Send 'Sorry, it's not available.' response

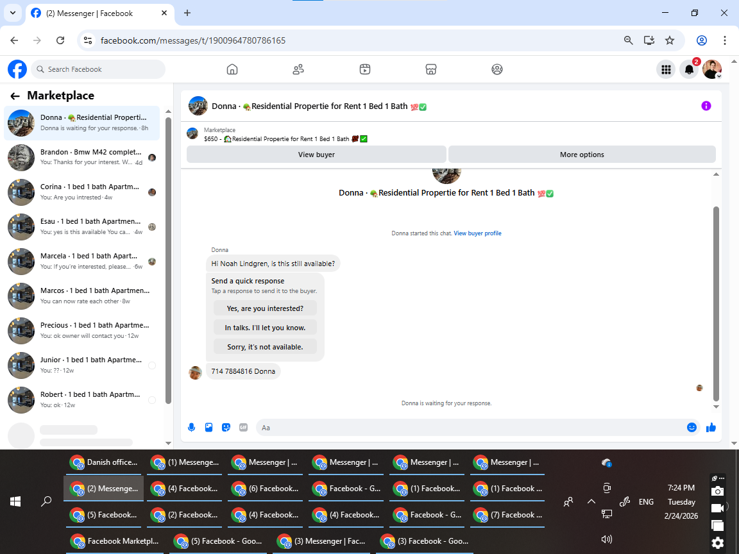[266, 347]
